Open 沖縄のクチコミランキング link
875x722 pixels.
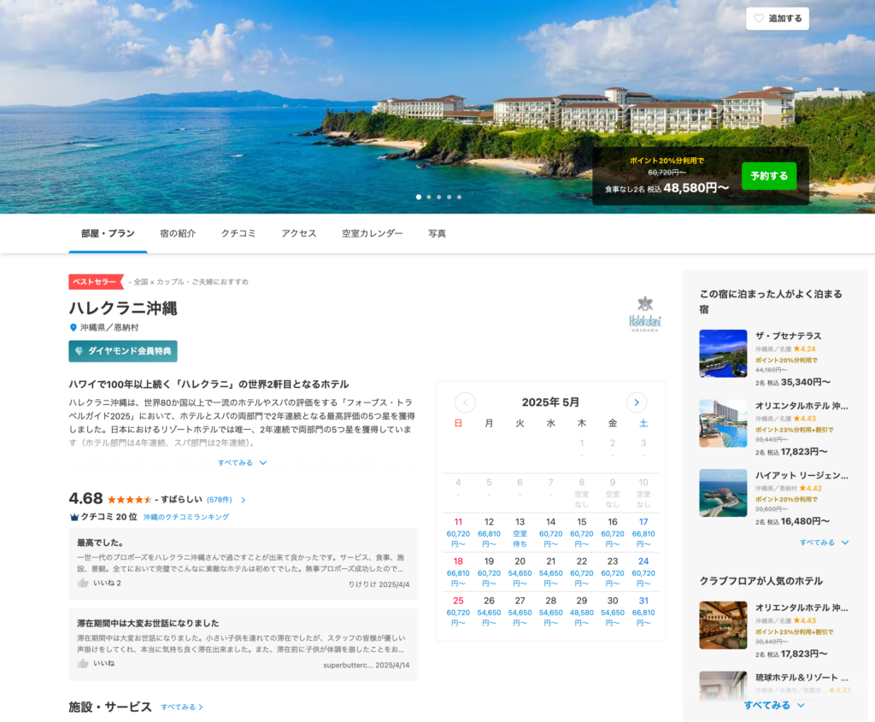coord(185,517)
